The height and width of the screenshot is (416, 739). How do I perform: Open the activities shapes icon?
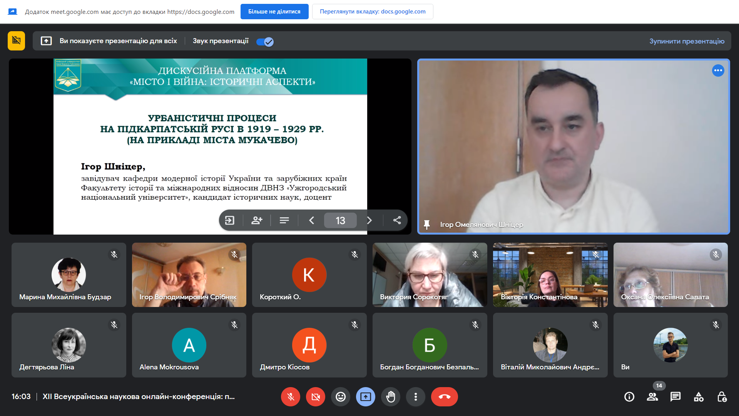699,397
